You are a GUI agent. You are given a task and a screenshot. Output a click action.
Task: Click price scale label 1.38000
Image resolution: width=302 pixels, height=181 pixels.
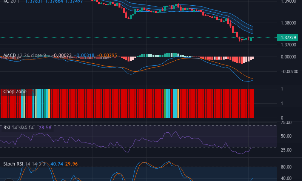288,23
